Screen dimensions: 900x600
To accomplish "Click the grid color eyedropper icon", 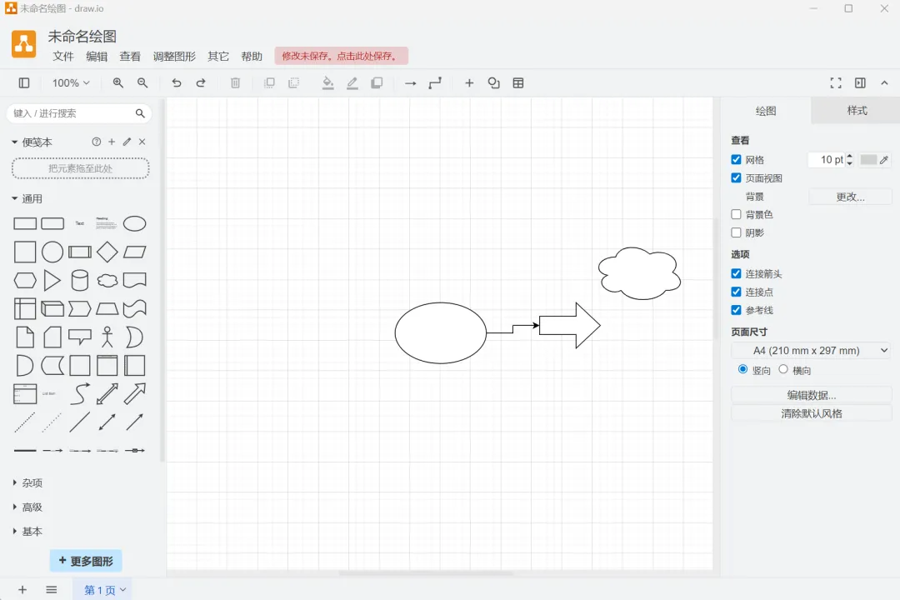I will pyautogui.click(x=884, y=160).
